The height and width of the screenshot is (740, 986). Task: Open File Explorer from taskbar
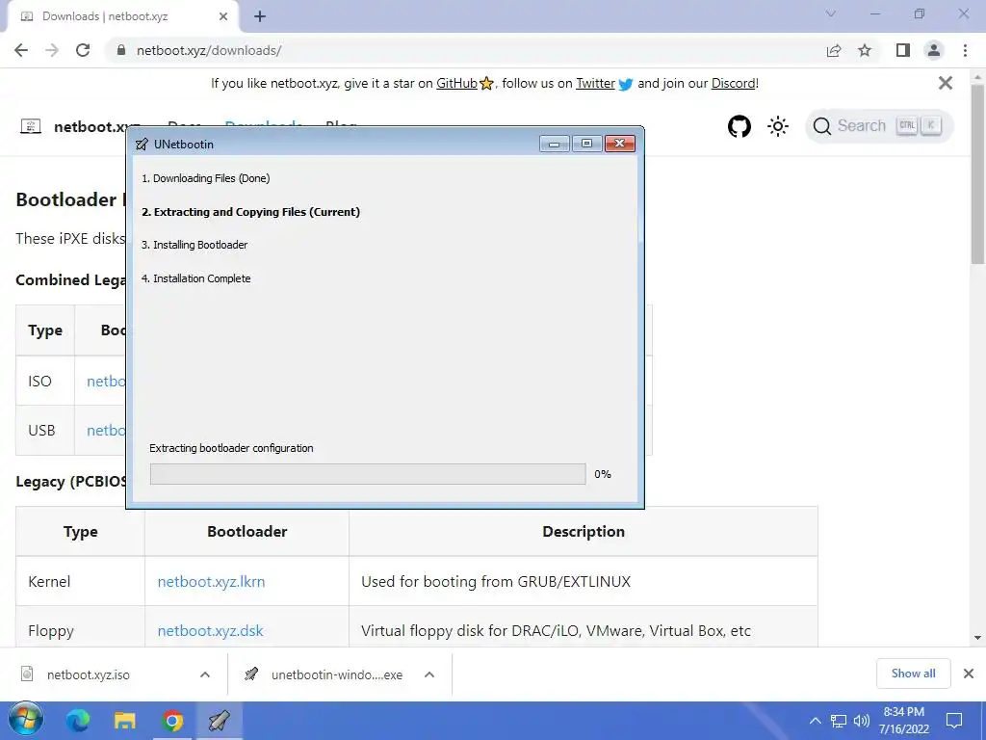coord(124,721)
